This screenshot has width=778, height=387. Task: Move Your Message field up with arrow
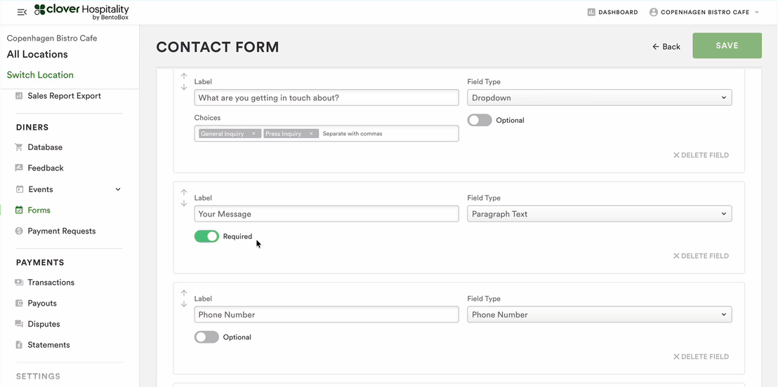[184, 192]
